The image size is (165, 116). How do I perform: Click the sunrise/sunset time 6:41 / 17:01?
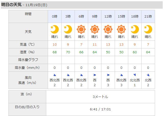pos(100,109)
